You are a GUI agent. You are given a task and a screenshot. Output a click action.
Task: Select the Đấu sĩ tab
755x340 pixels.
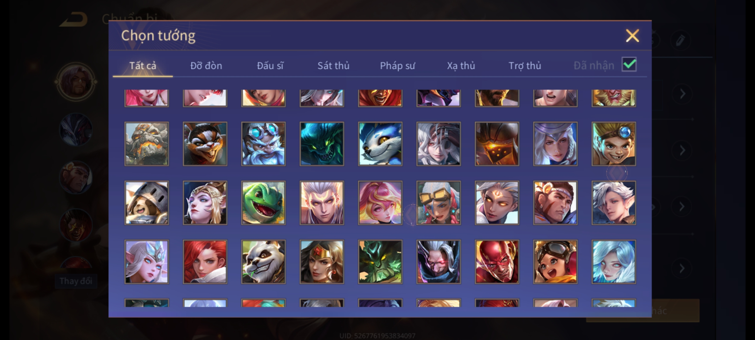click(270, 65)
